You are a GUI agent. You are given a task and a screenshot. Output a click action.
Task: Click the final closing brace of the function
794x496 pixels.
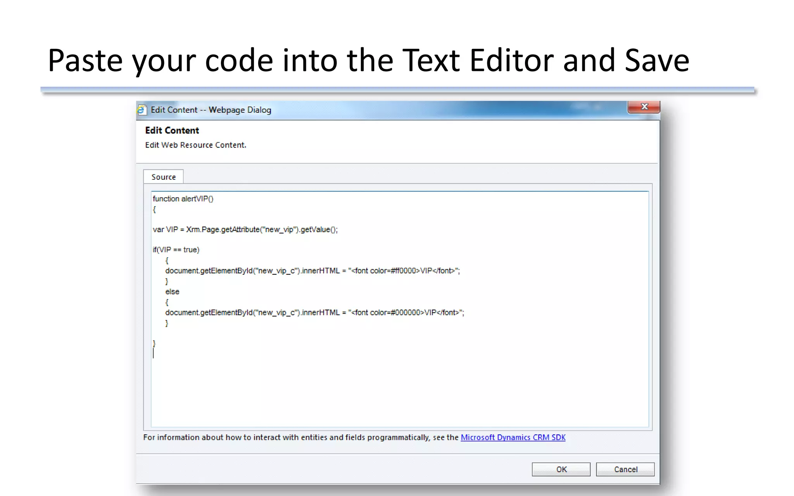click(x=154, y=343)
